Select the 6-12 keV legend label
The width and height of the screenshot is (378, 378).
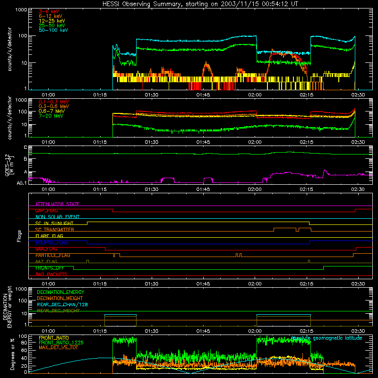[x=51, y=16]
